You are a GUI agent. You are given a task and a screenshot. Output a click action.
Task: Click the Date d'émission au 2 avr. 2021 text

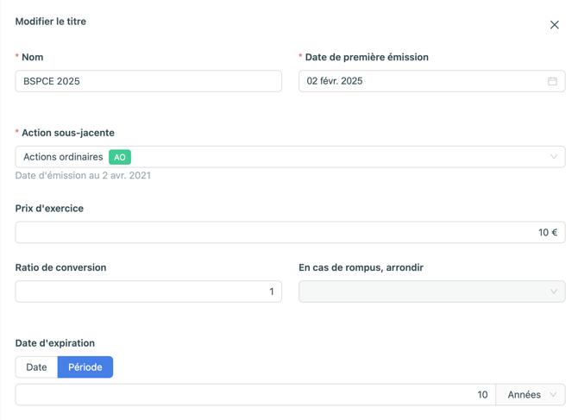coord(83,175)
